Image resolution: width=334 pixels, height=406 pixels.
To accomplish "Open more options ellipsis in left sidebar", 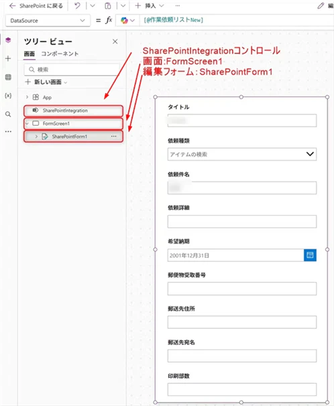I will (x=8, y=131).
